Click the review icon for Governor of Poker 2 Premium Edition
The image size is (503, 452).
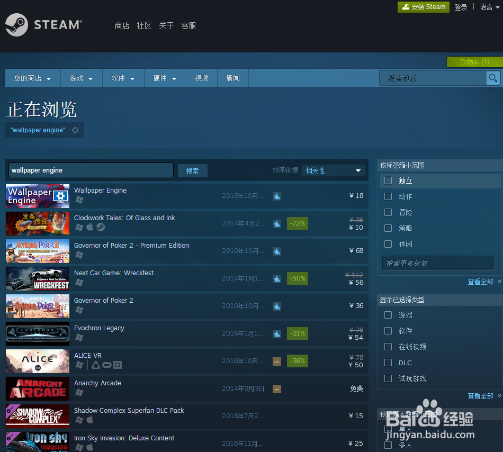click(x=277, y=251)
